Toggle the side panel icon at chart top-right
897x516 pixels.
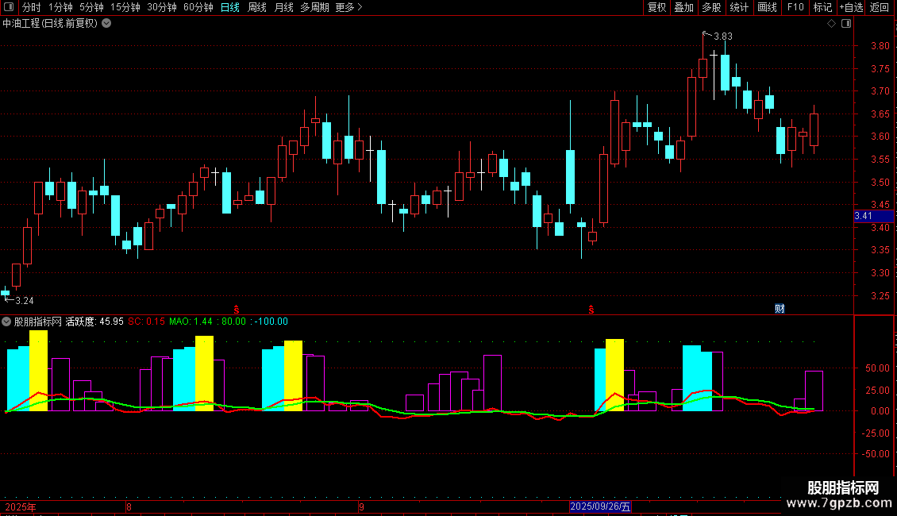tap(846, 24)
